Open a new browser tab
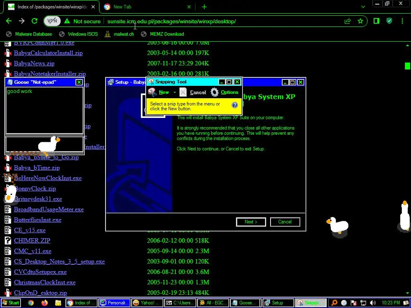Viewport: 411px width, 308px height. 204,7
